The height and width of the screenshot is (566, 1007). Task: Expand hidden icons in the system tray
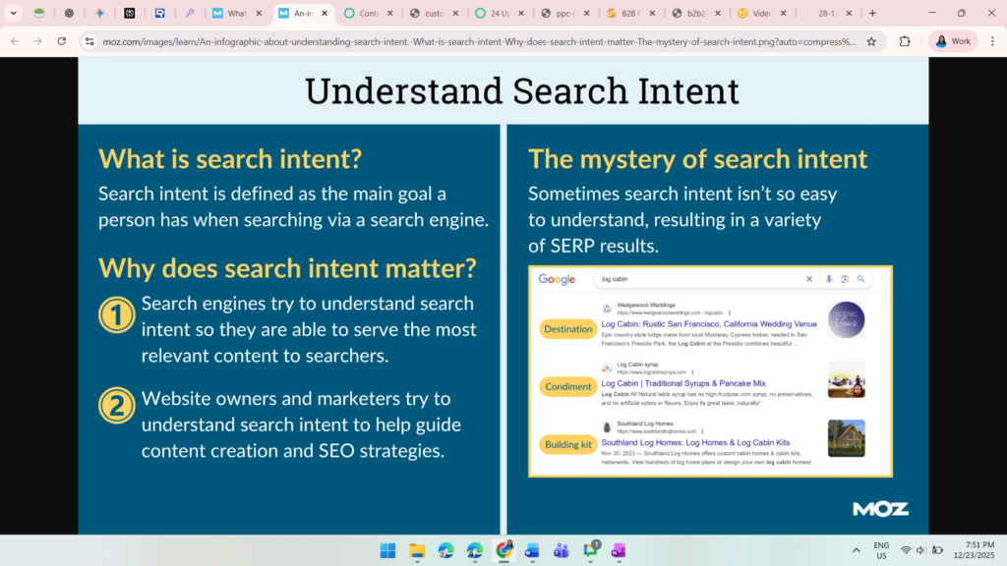[857, 550]
